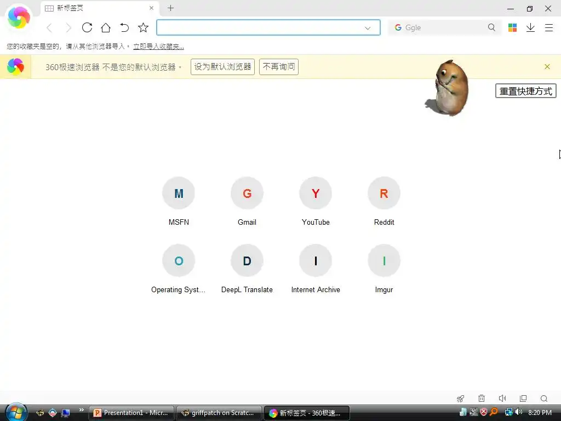Focus the Google search box
The width and height of the screenshot is (561, 421).
[445, 27]
